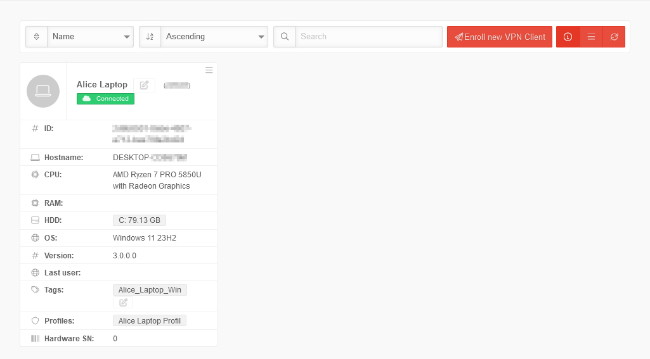Refresh the VPN client list
The width and height of the screenshot is (650, 359).
[x=614, y=37]
